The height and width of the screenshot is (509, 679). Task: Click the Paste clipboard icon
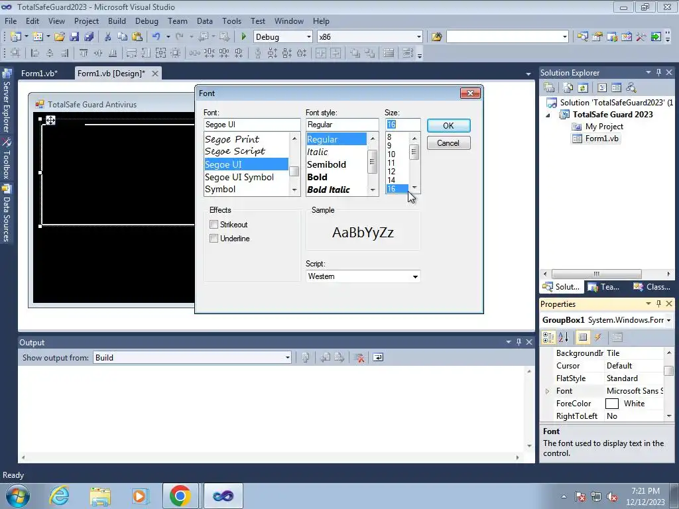coord(137,37)
